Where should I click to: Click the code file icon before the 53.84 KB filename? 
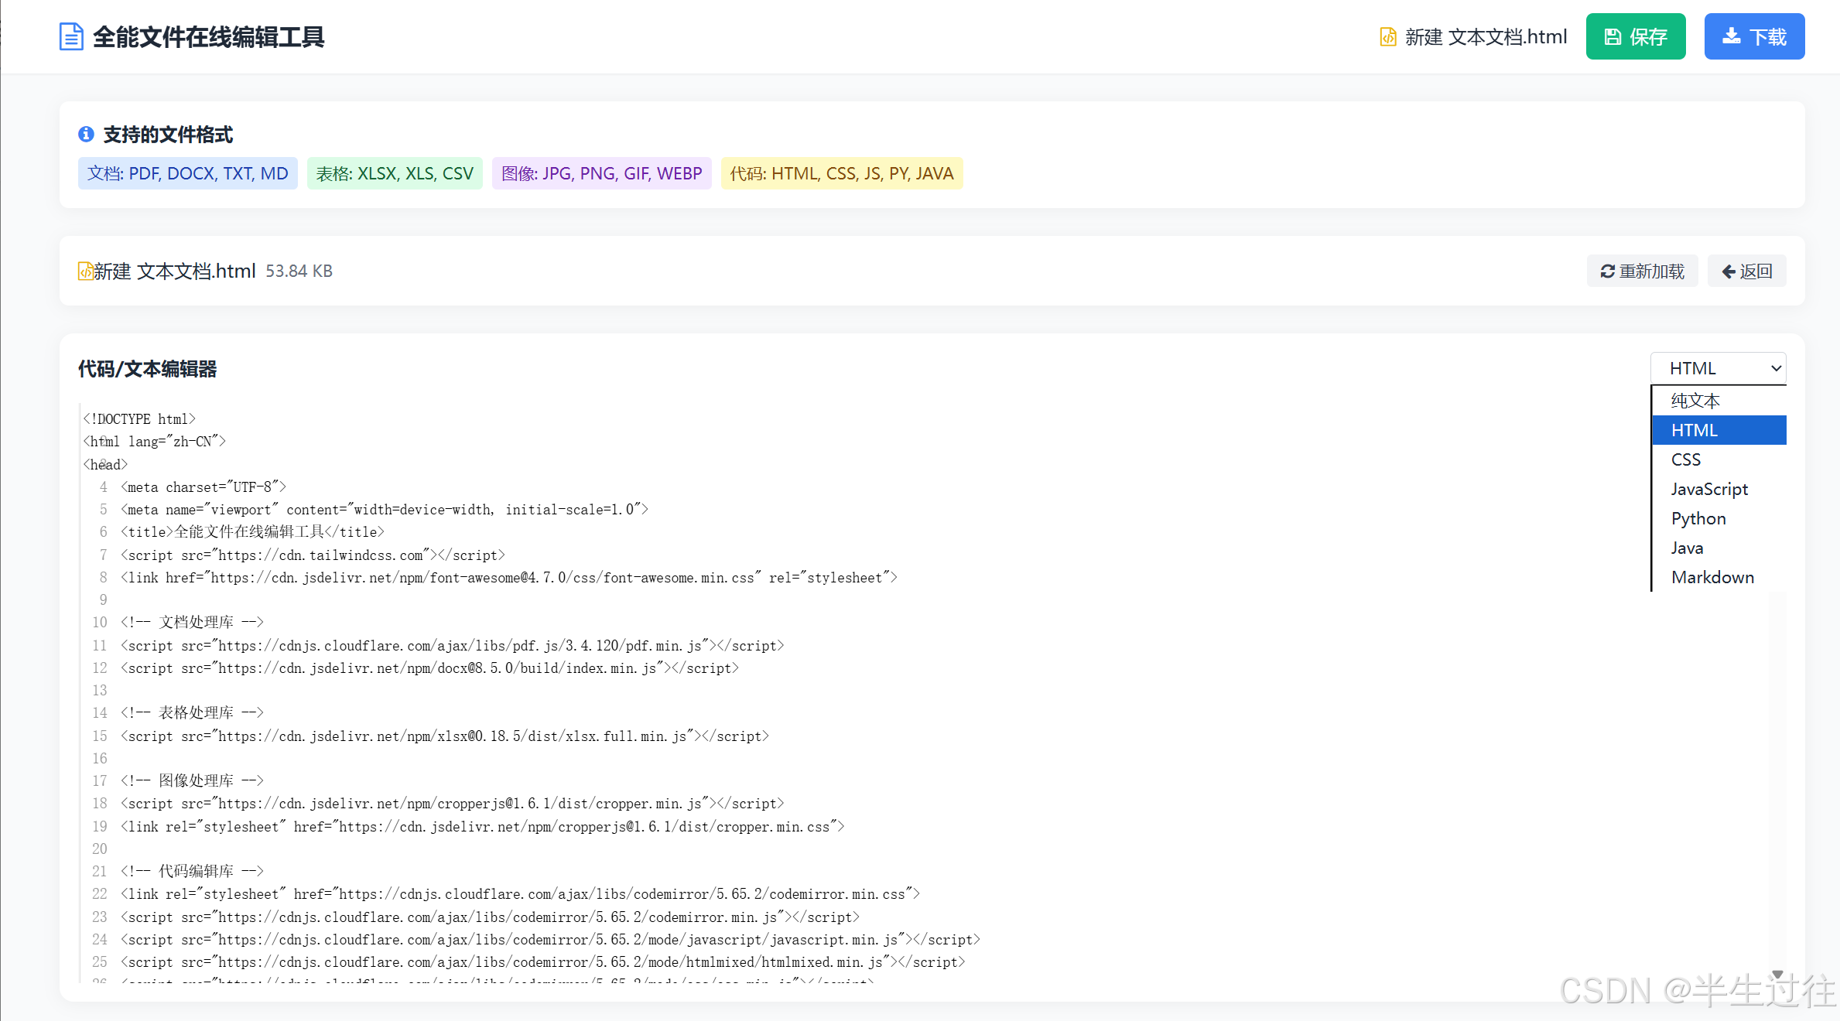[x=85, y=271]
